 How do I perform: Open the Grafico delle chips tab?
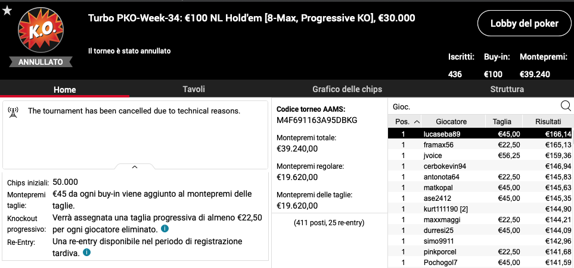(347, 89)
